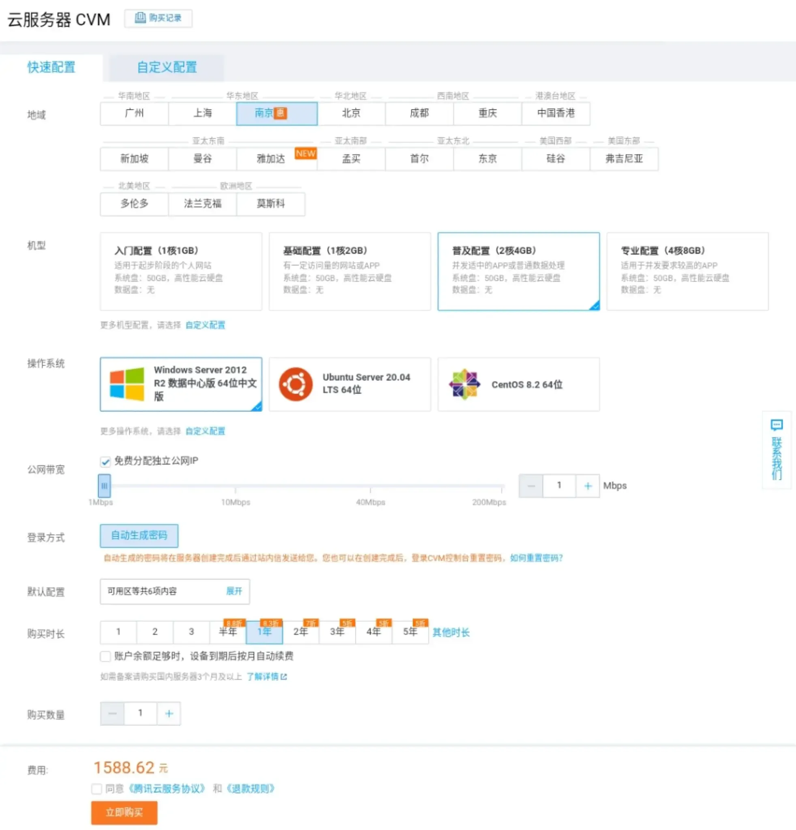This screenshot has width=796, height=830.
Task: Decrease purchase quantity with minus icon
Action: coord(112,714)
